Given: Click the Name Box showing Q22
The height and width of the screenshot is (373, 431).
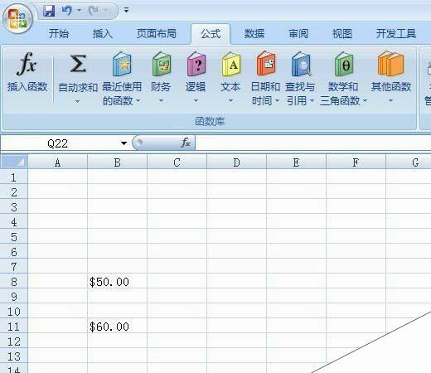Looking at the screenshot, I should pos(58,143).
